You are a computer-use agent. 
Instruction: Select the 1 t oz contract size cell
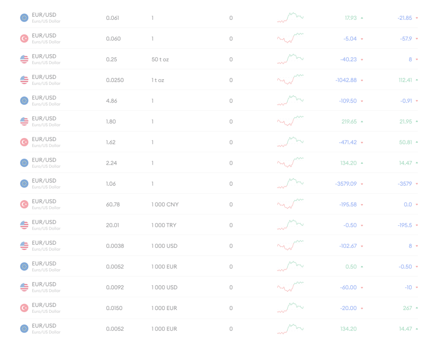(x=158, y=80)
